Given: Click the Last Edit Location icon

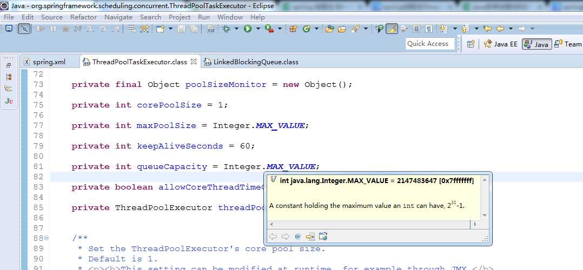Looking at the screenshot, I should point(487,29).
